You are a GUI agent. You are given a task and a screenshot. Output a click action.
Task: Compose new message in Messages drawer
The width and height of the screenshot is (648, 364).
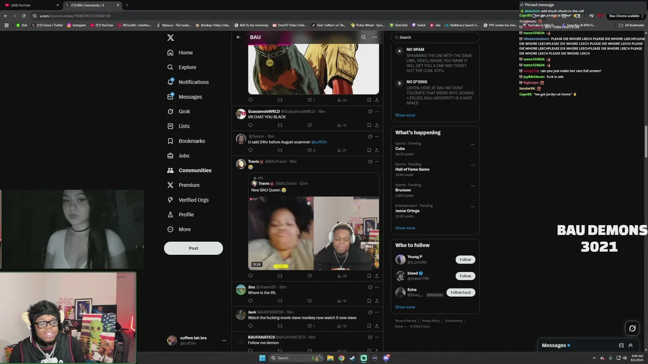coord(621,345)
